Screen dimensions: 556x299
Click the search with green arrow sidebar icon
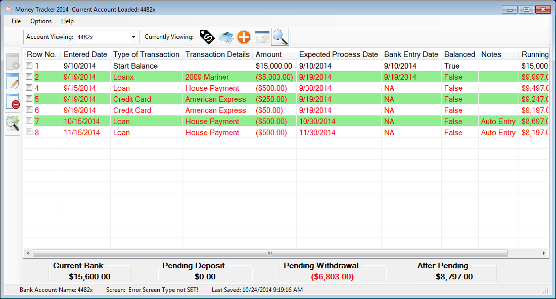(13, 123)
